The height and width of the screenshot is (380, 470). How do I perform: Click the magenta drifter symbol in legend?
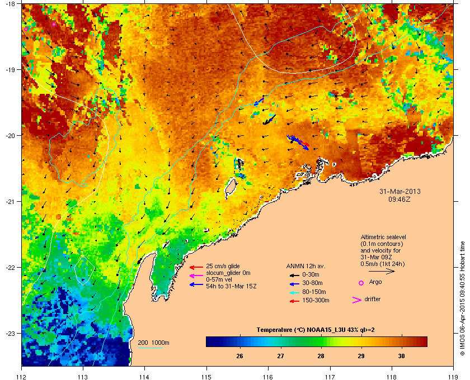coord(357,300)
